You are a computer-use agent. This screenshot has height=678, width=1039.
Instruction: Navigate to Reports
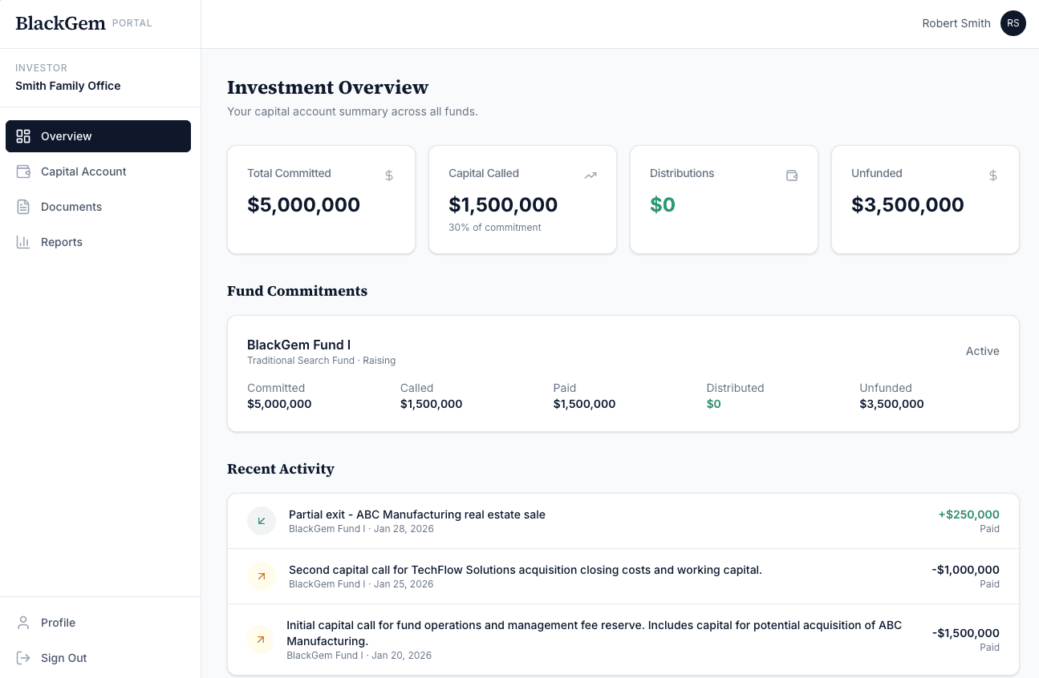[98, 242]
